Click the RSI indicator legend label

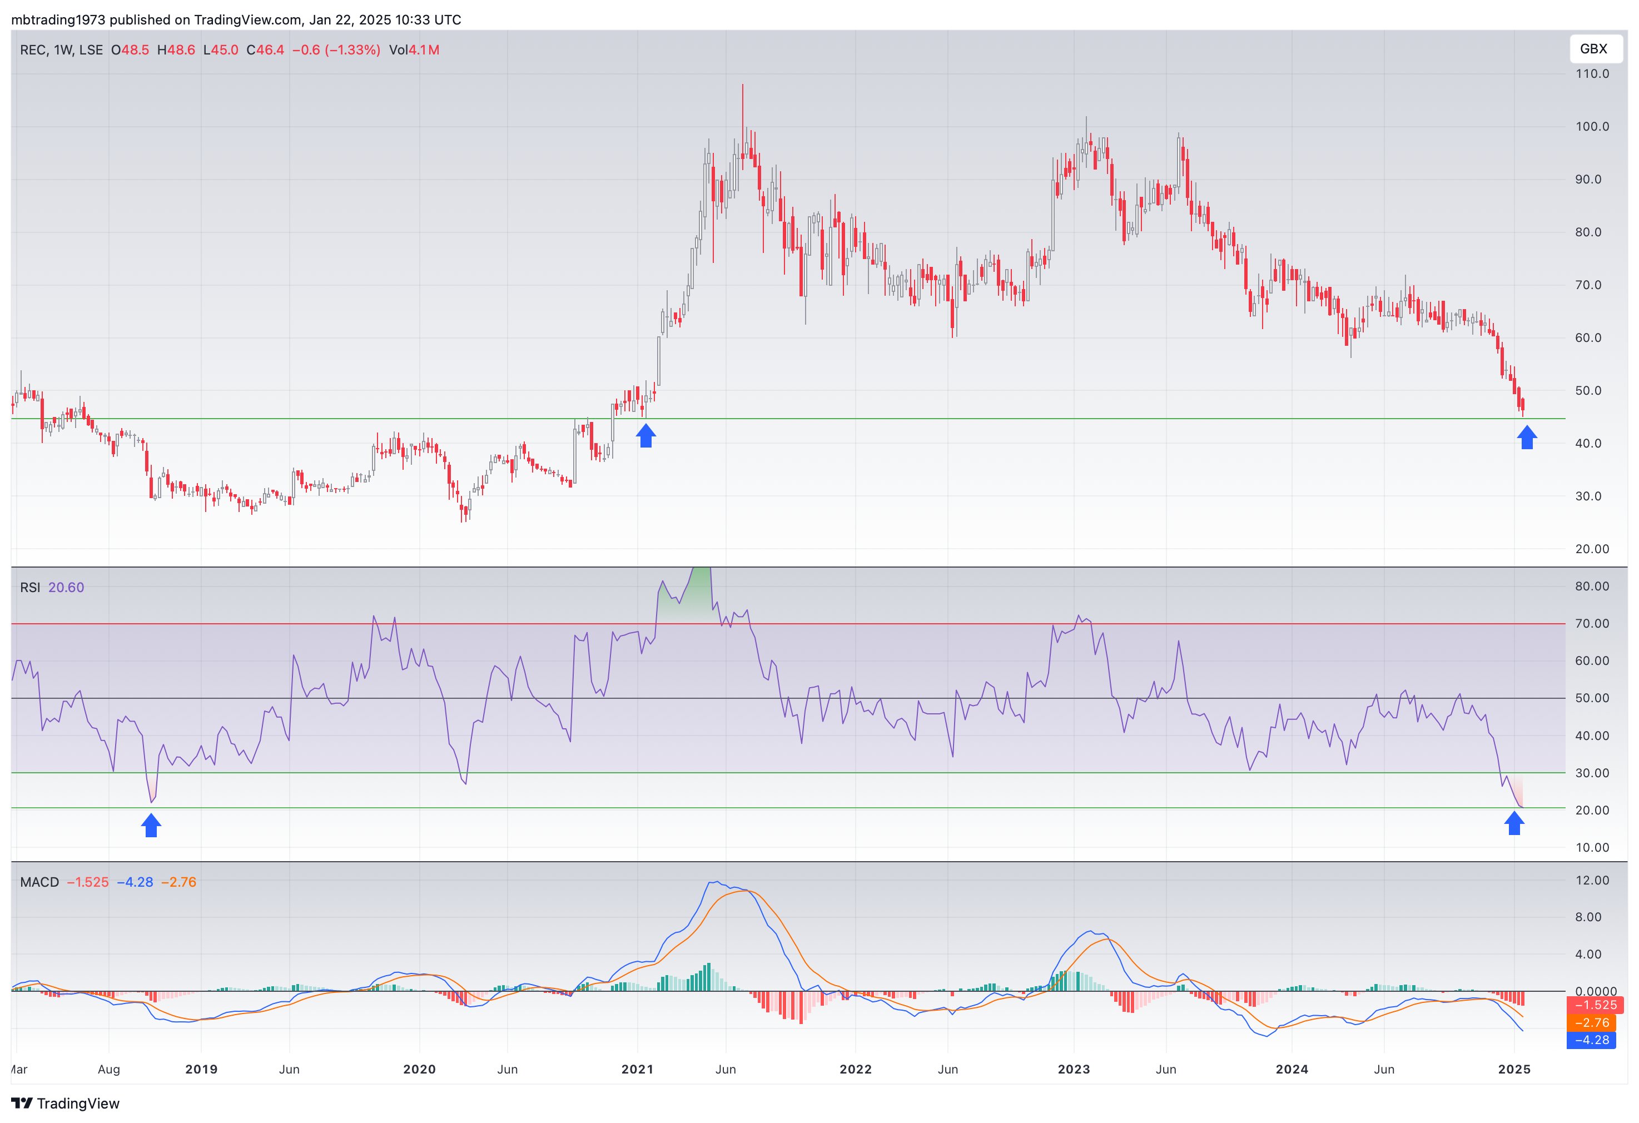(29, 588)
